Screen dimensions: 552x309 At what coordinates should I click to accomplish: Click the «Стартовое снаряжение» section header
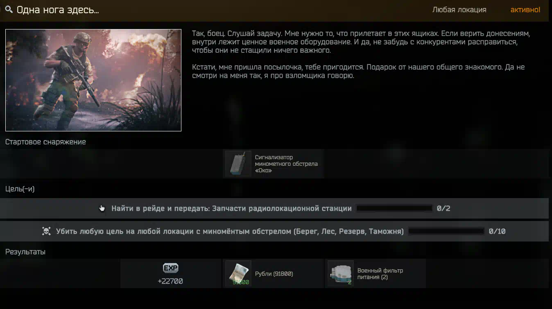tap(45, 142)
